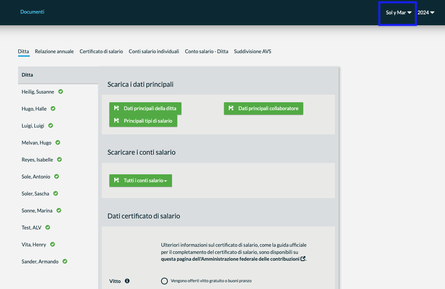Download Principali tipi di salario
This screenshot has width=445, height=289.
(143, 121)
